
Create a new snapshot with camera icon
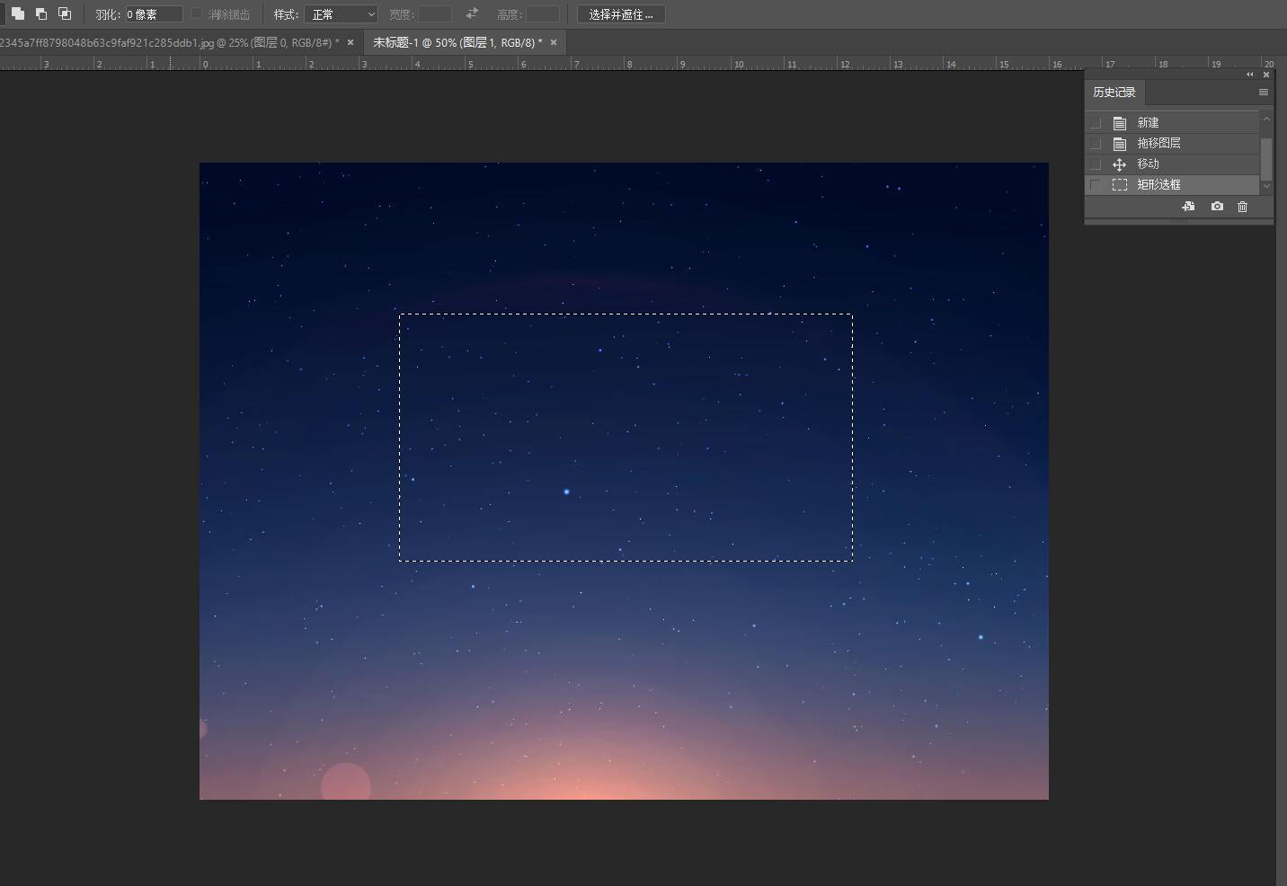(x=1217, y=207)
